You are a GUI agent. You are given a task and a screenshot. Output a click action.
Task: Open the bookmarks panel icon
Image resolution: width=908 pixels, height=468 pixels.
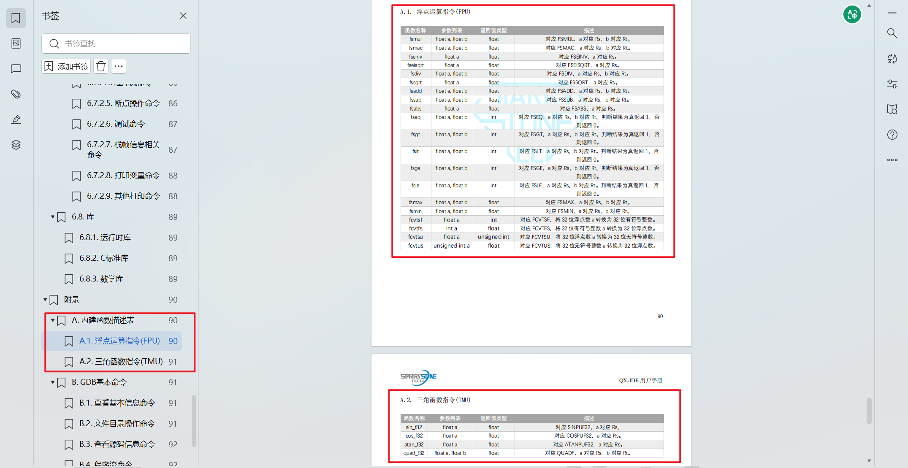(16, 18)
